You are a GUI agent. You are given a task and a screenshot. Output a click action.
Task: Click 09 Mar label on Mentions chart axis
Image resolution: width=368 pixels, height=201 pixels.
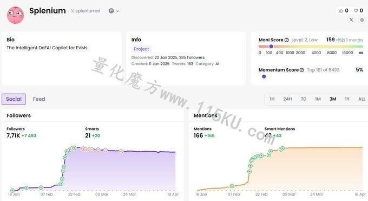(x=289, y=194)
